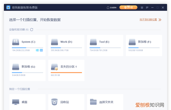Select the Tool (E:) drive icon
The width and height of the screenshot is (171, 110).
point(93,42)
